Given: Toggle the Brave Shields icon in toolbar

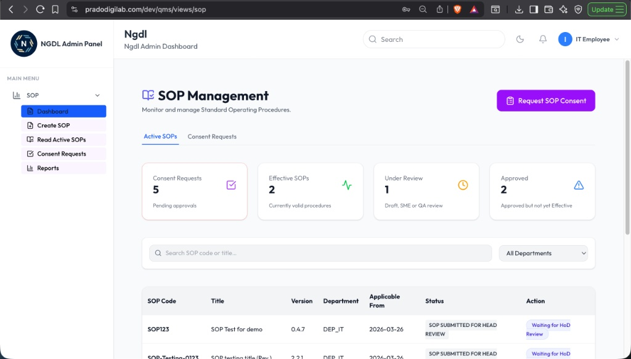Looking at the screenshot, I should click(456, 9).
